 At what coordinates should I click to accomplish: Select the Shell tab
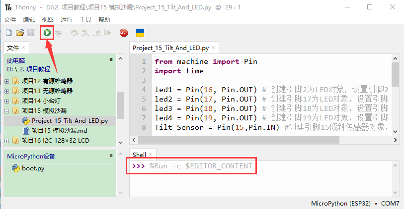139,155
